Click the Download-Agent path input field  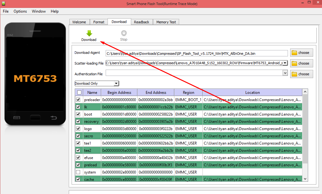pos(197,53)
